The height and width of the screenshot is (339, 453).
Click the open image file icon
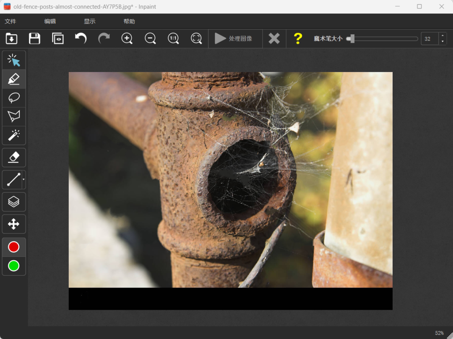[11, 39]
